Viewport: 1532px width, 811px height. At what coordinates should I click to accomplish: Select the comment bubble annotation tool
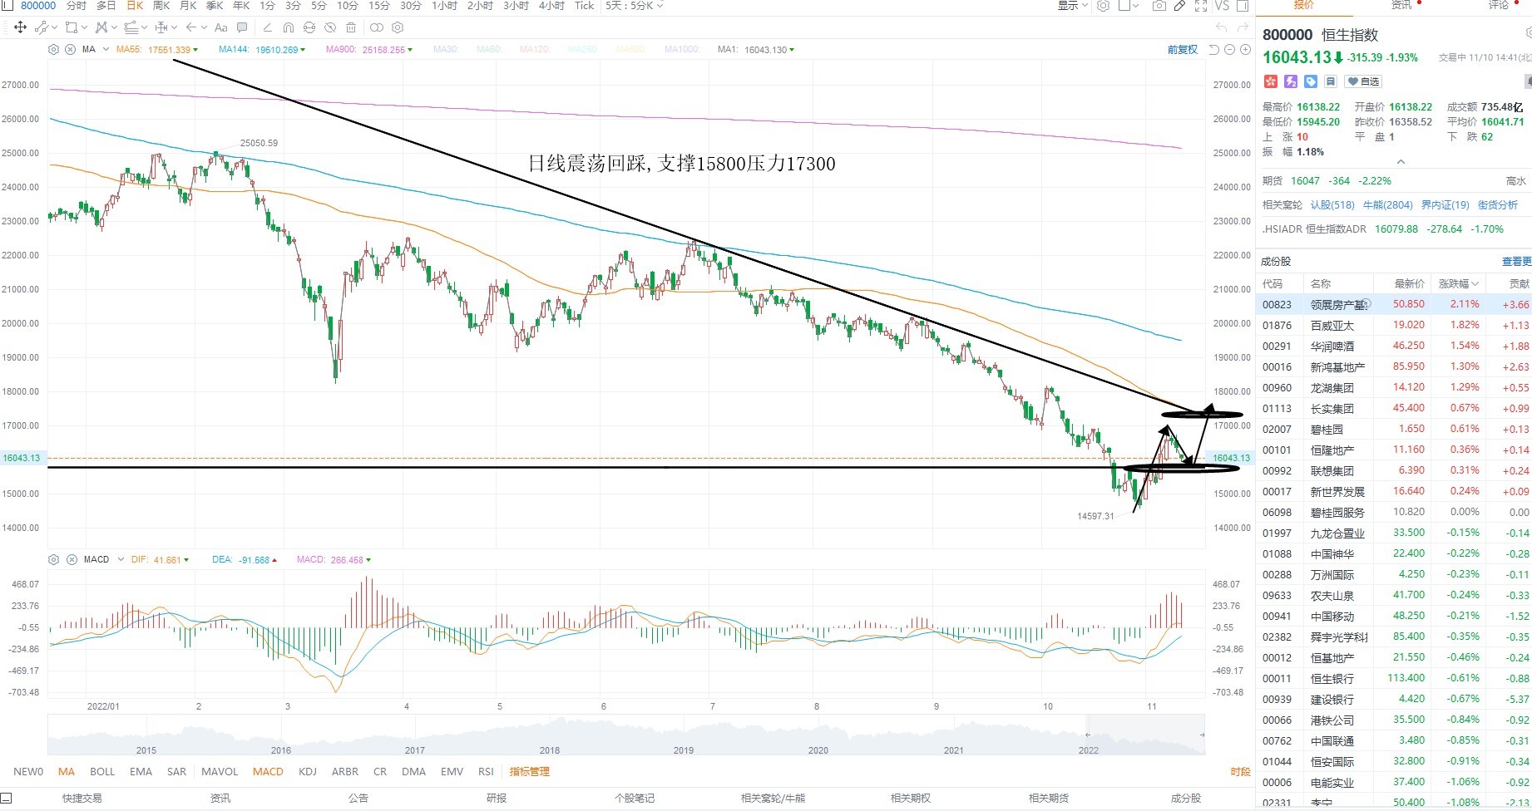tap(242, 27)
